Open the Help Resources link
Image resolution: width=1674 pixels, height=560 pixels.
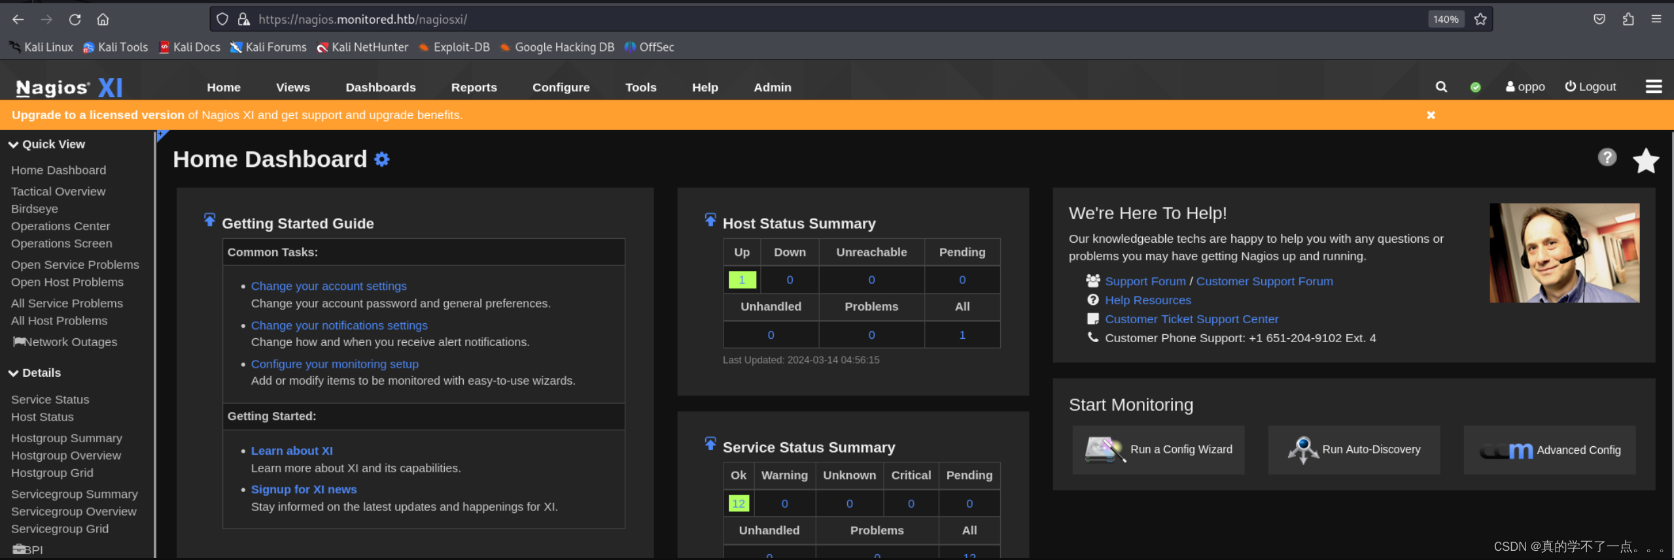1148,300
